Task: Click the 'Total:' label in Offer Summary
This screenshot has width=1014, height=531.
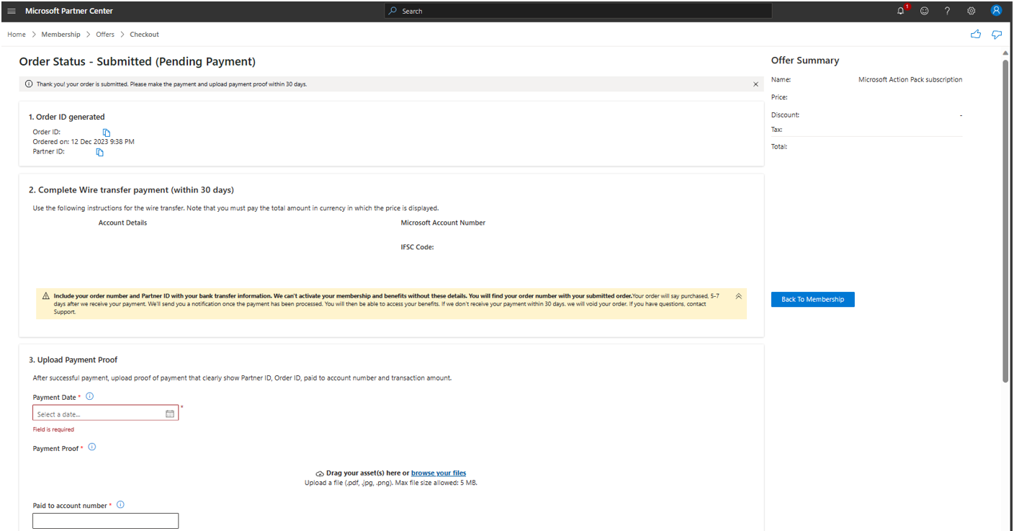Action: (779, 146)
